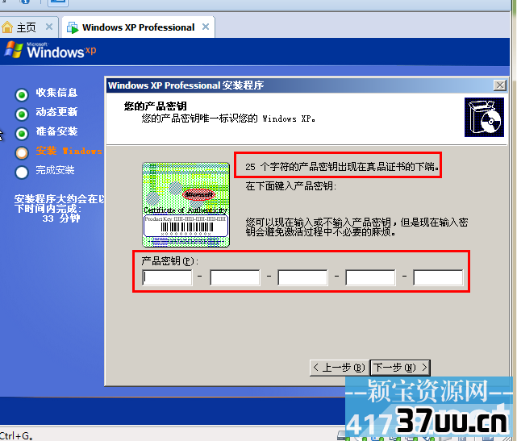Focus the first product key field

click(167, 277)
